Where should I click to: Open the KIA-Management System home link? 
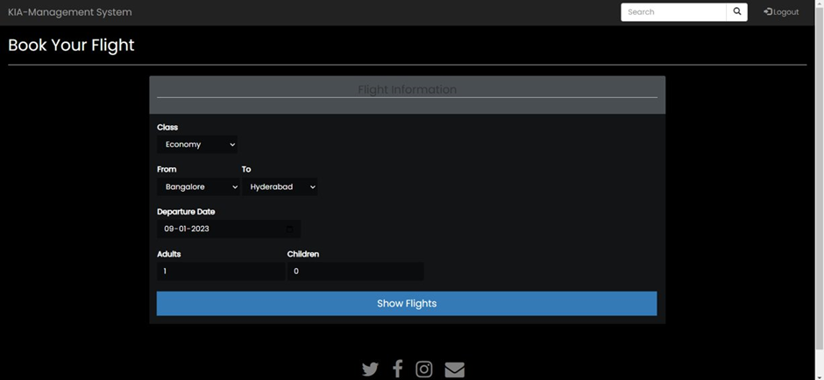[70, 12]
